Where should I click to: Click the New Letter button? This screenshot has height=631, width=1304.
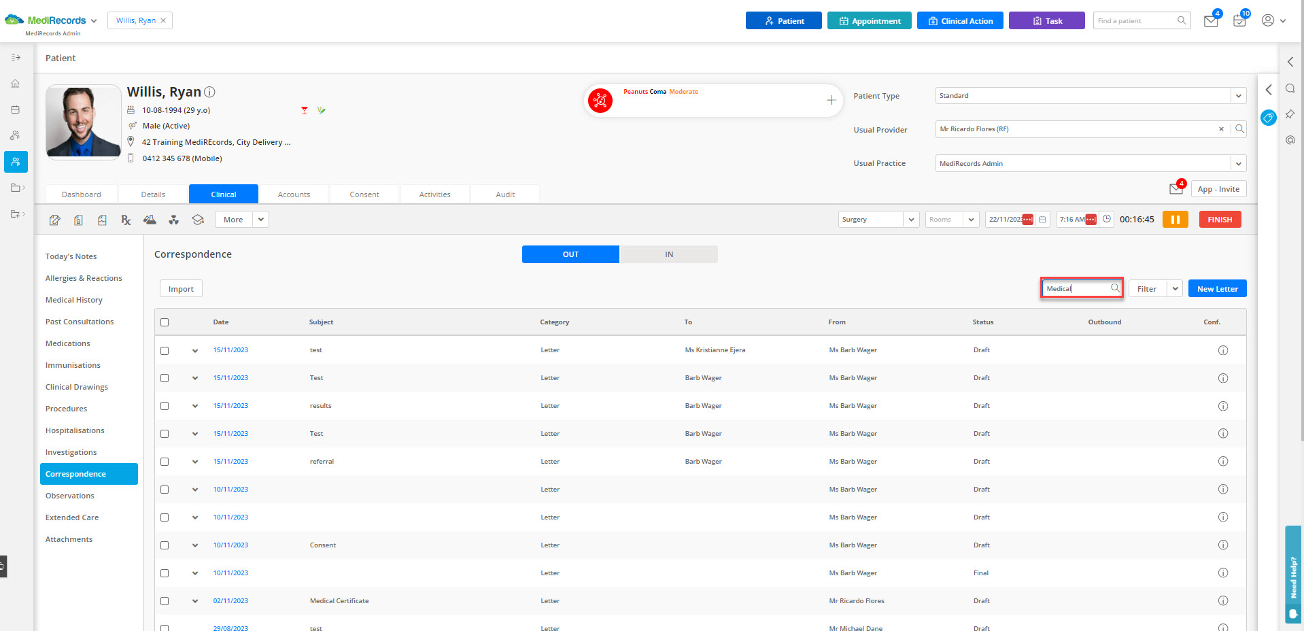[1217, 288]
